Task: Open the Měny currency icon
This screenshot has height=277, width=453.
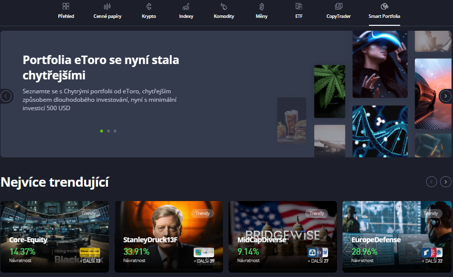Action: coord(262,7)
